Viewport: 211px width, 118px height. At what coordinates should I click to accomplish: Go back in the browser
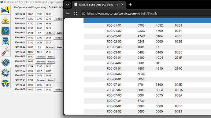click(x=68, y=13)
